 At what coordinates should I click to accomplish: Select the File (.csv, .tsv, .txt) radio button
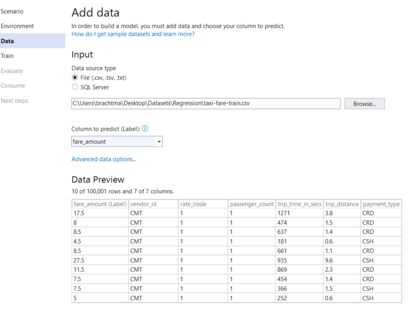75,78
